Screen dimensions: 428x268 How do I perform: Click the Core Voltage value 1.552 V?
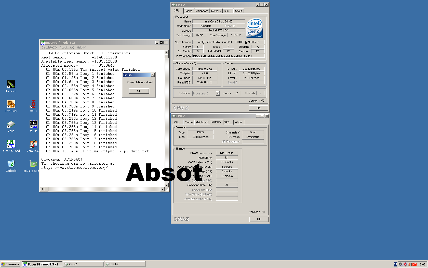click(x=236, y=35)
